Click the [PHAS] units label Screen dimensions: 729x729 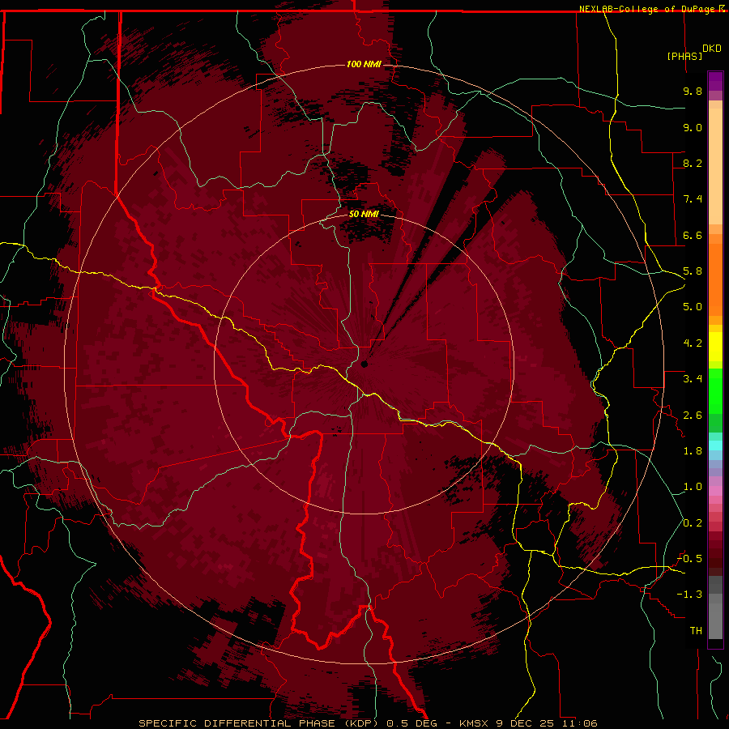point(684,56)
